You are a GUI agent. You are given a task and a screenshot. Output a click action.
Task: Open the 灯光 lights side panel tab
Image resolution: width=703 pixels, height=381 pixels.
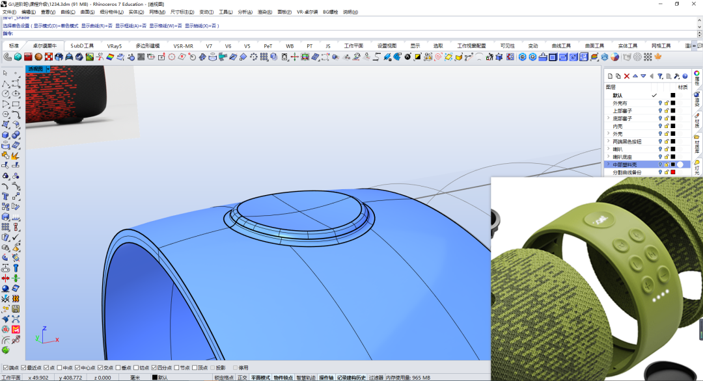[x=697, y=167]
